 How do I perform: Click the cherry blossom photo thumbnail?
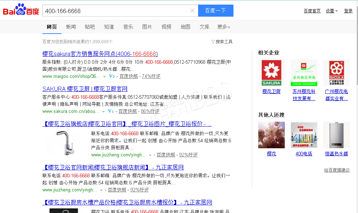tap(271, 135)
